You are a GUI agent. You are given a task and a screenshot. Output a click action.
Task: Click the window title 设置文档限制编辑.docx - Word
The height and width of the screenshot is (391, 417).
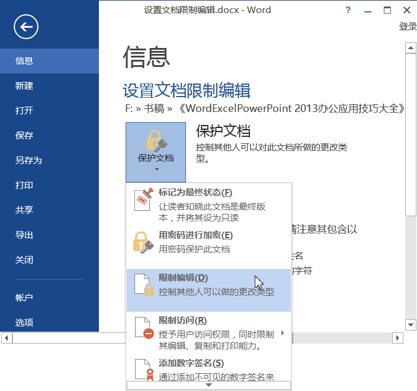(207, 10)
